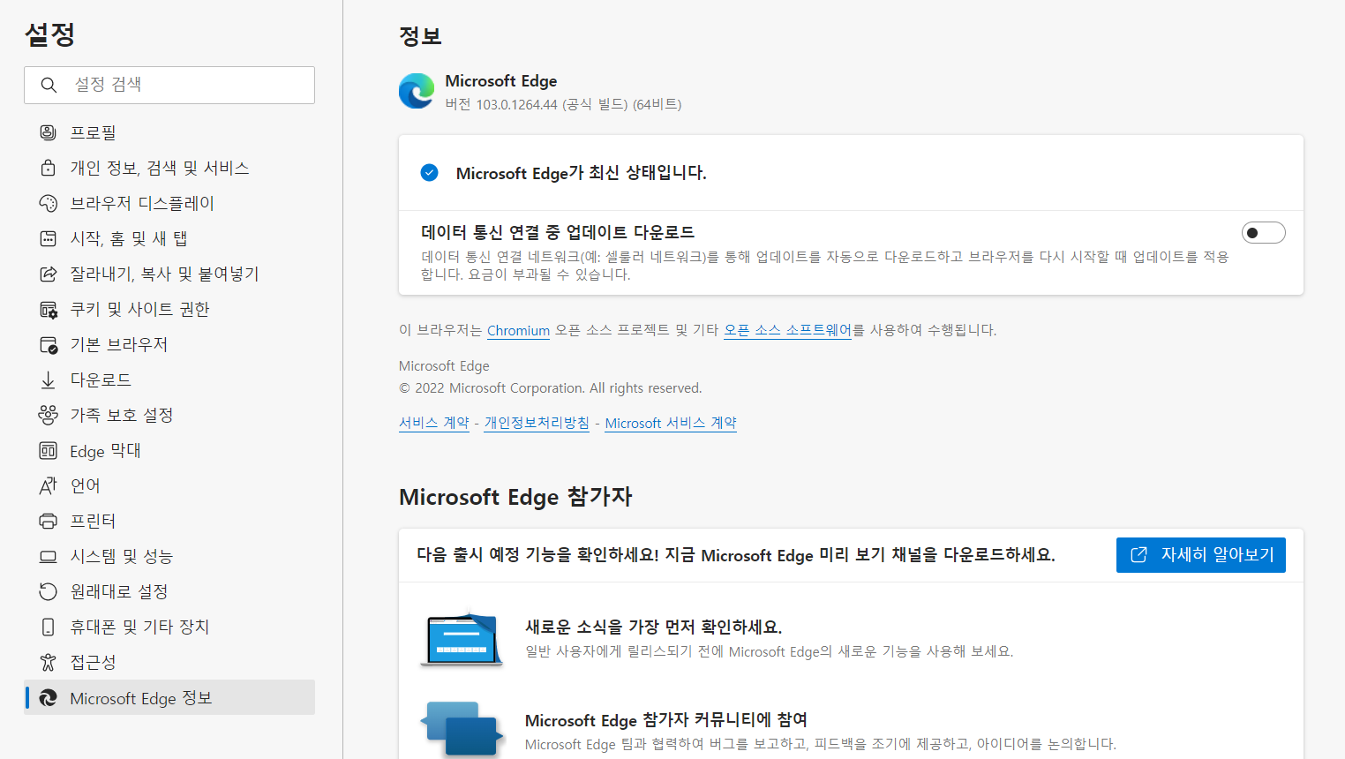Open the 프로필 settings page
This screenshot has height=759, width=1345.
pos(169,132)
